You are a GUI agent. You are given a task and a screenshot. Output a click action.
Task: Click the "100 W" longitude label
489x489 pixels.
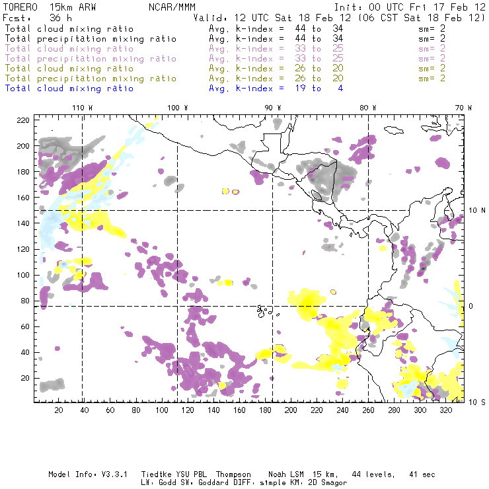coord(178,108)
